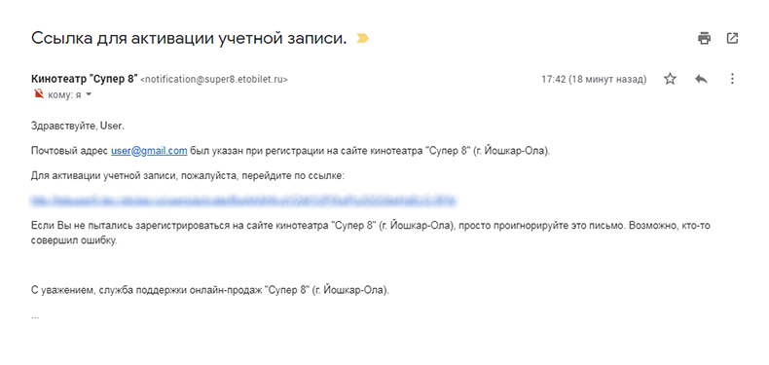Open the user@gmail.com link
Image resolution: width=769 pixels, height=365 pixels.
149,151
